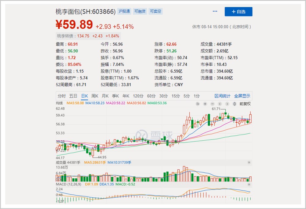Open the 前复权 adjustment dropdown
The width and height of the screenshot is (306, 209).
(x=245, y=104)
